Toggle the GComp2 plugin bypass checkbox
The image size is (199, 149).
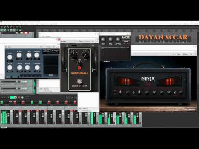(58, 47)
